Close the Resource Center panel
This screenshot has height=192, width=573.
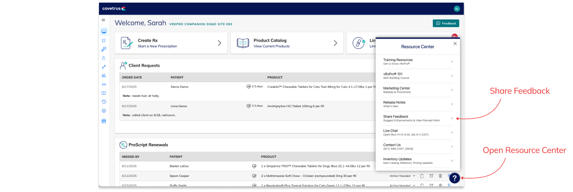click(x=455, y=43)
